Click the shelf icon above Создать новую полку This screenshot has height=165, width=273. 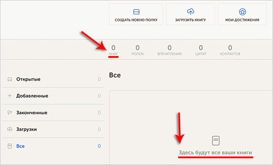[x=136, y=12]
